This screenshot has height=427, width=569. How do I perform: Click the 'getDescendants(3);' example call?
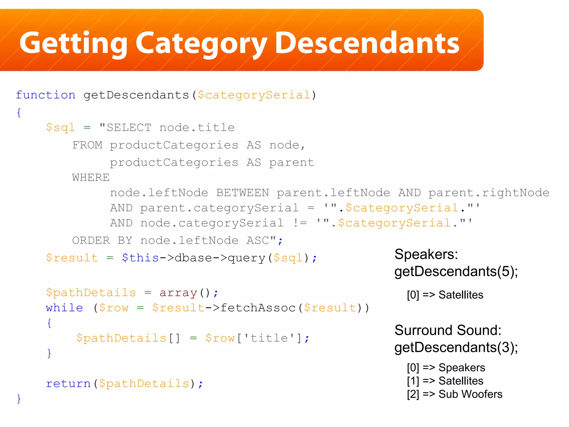coord(456,347)
